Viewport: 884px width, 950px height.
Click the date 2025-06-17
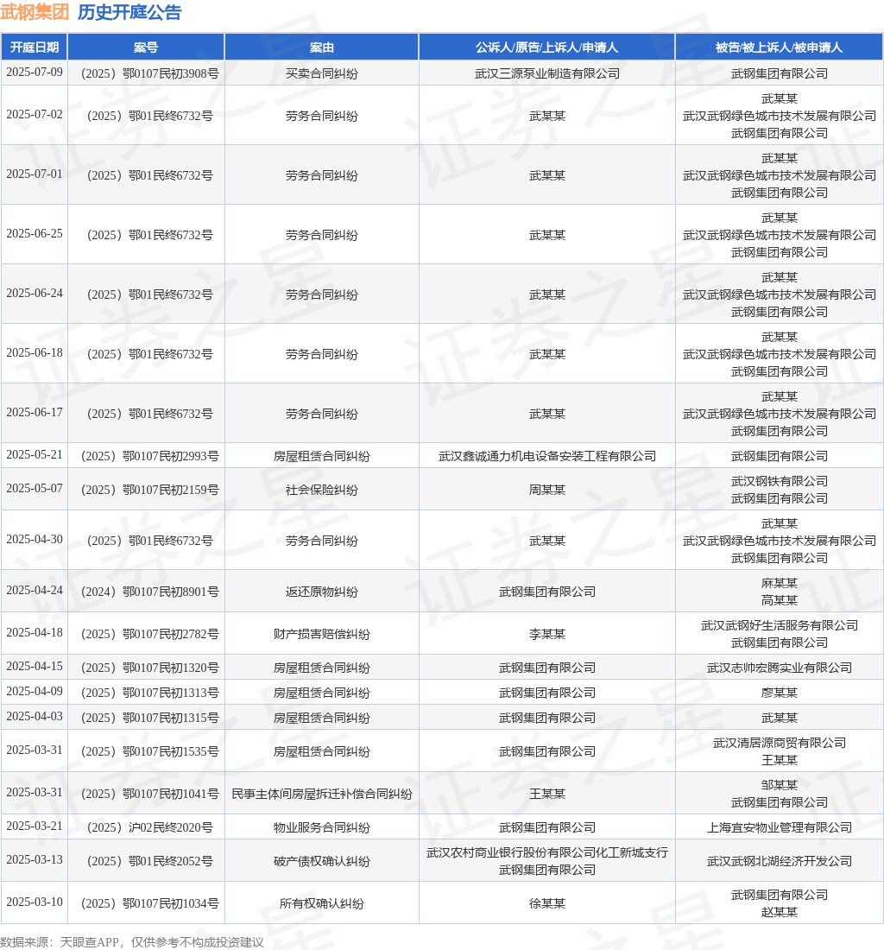tap(35, 412)
